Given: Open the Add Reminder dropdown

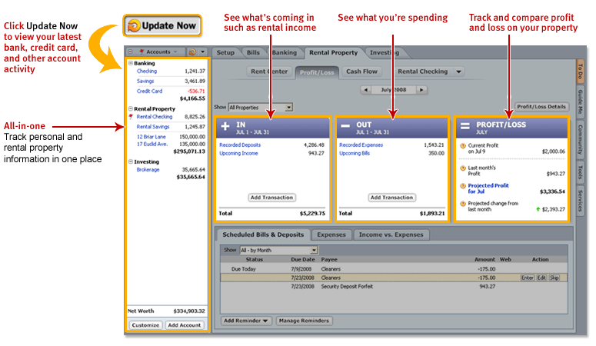Looking at the screenshot, I should pos(245,321).
